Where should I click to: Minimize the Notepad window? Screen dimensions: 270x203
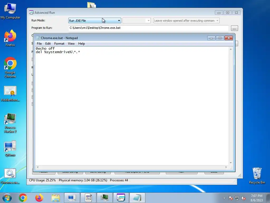211,38
